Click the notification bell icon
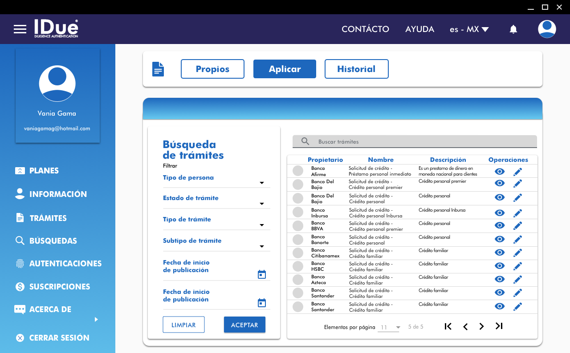The image size is (570, 353). [x=513, y=29]
